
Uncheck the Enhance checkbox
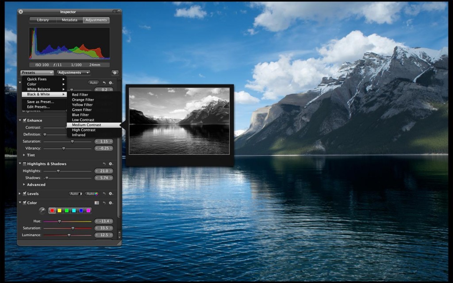[25, 120]
